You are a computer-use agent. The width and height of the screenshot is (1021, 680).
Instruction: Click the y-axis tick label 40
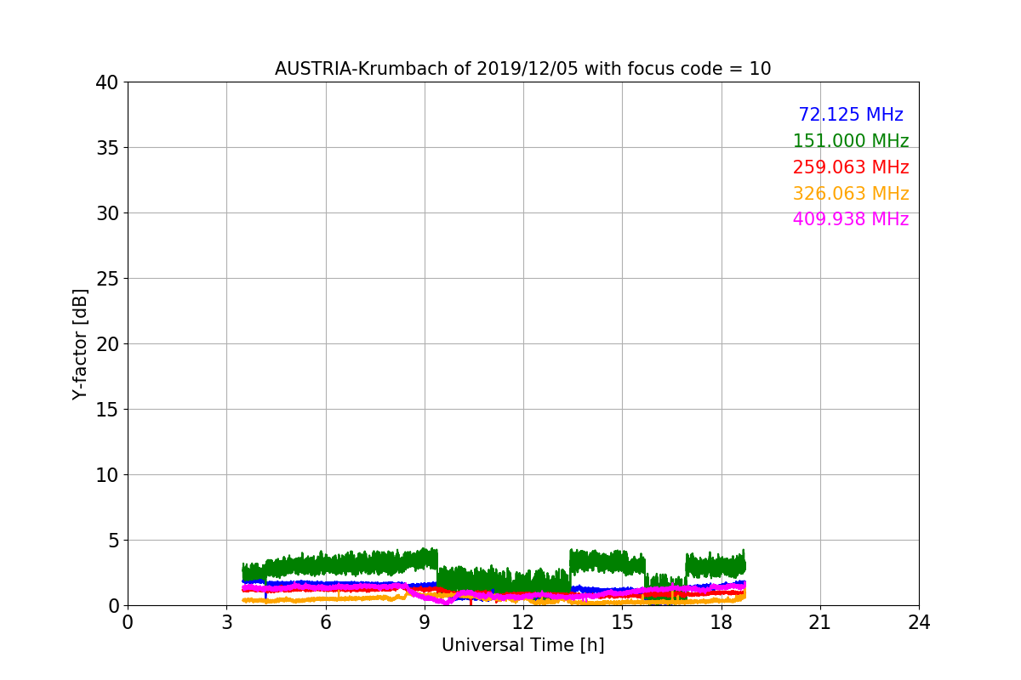[107, 82]
